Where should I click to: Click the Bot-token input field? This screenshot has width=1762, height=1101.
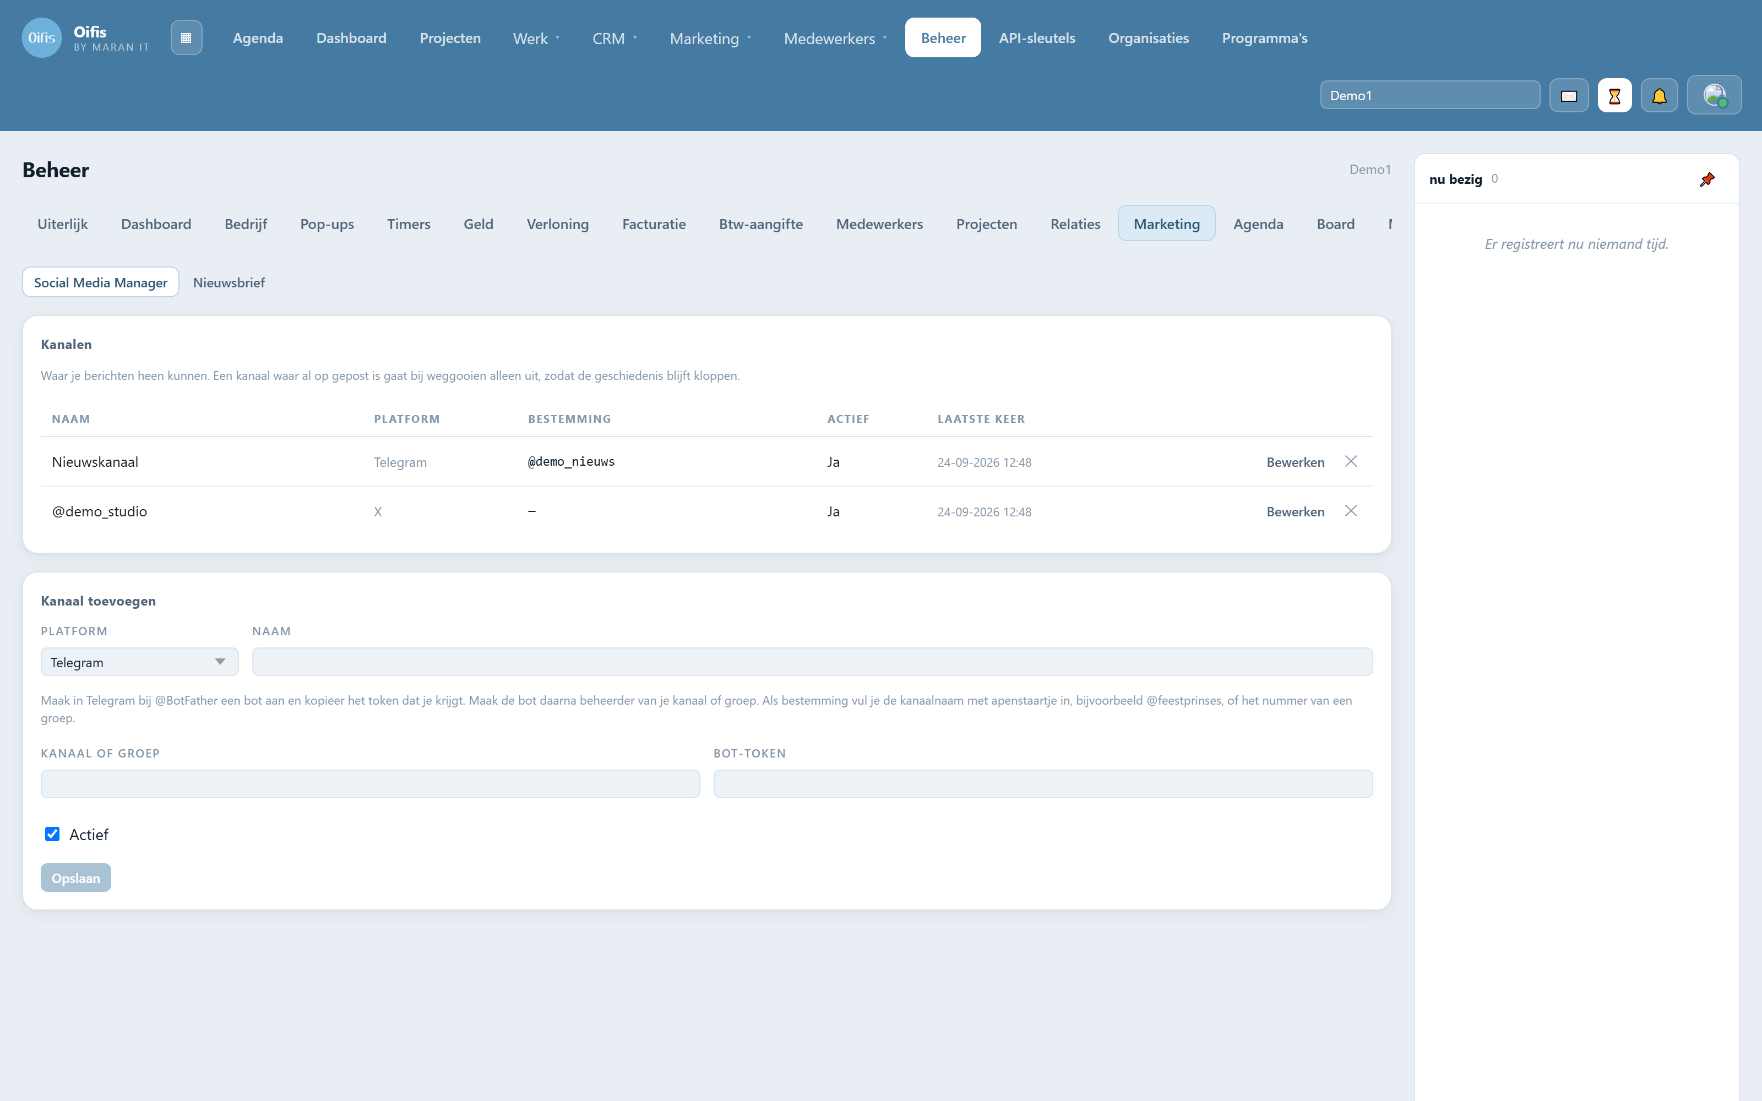click(x=1043, y=784)
